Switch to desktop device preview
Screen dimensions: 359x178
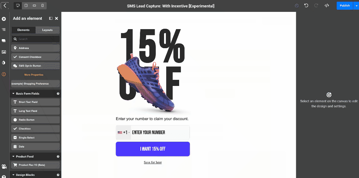(x=18, y=6)
